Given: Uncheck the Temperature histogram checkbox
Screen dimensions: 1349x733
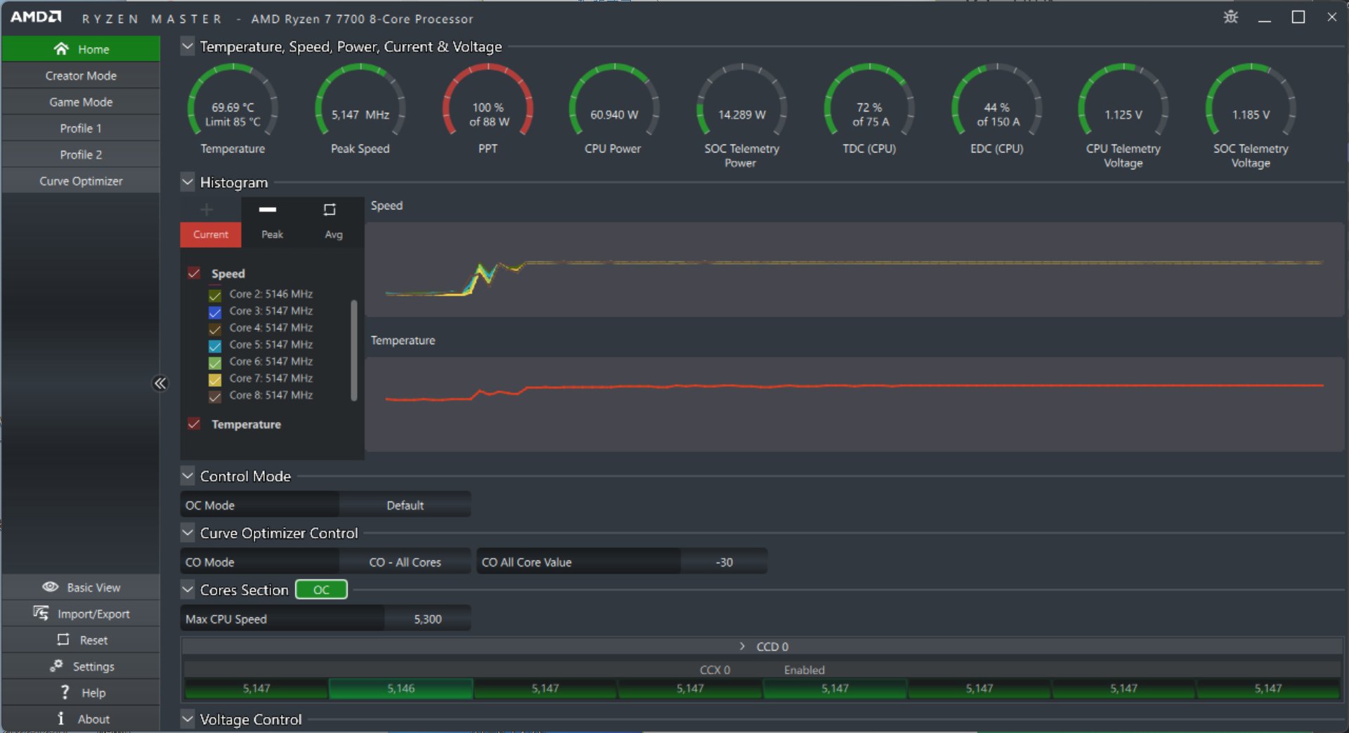Looking at the screenshot, I should [194, 424].
